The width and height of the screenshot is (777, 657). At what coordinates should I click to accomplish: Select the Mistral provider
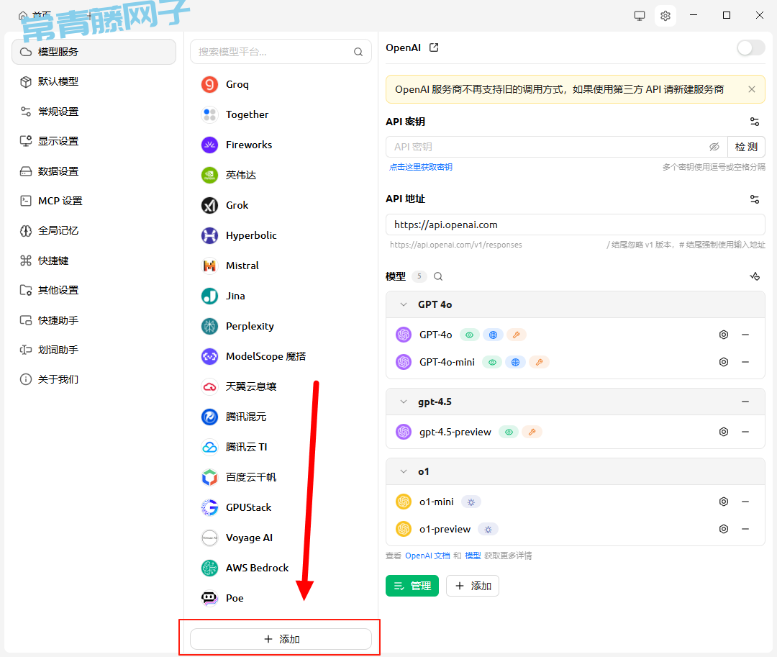[281, 266]
